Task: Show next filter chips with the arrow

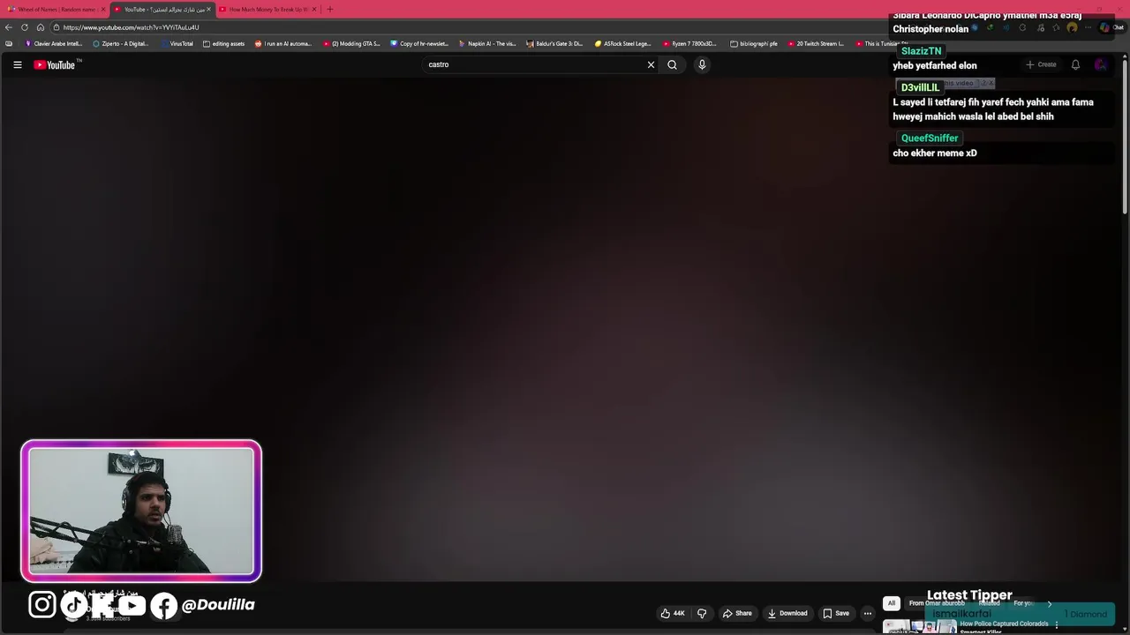Action: (x=1049, y=603)
